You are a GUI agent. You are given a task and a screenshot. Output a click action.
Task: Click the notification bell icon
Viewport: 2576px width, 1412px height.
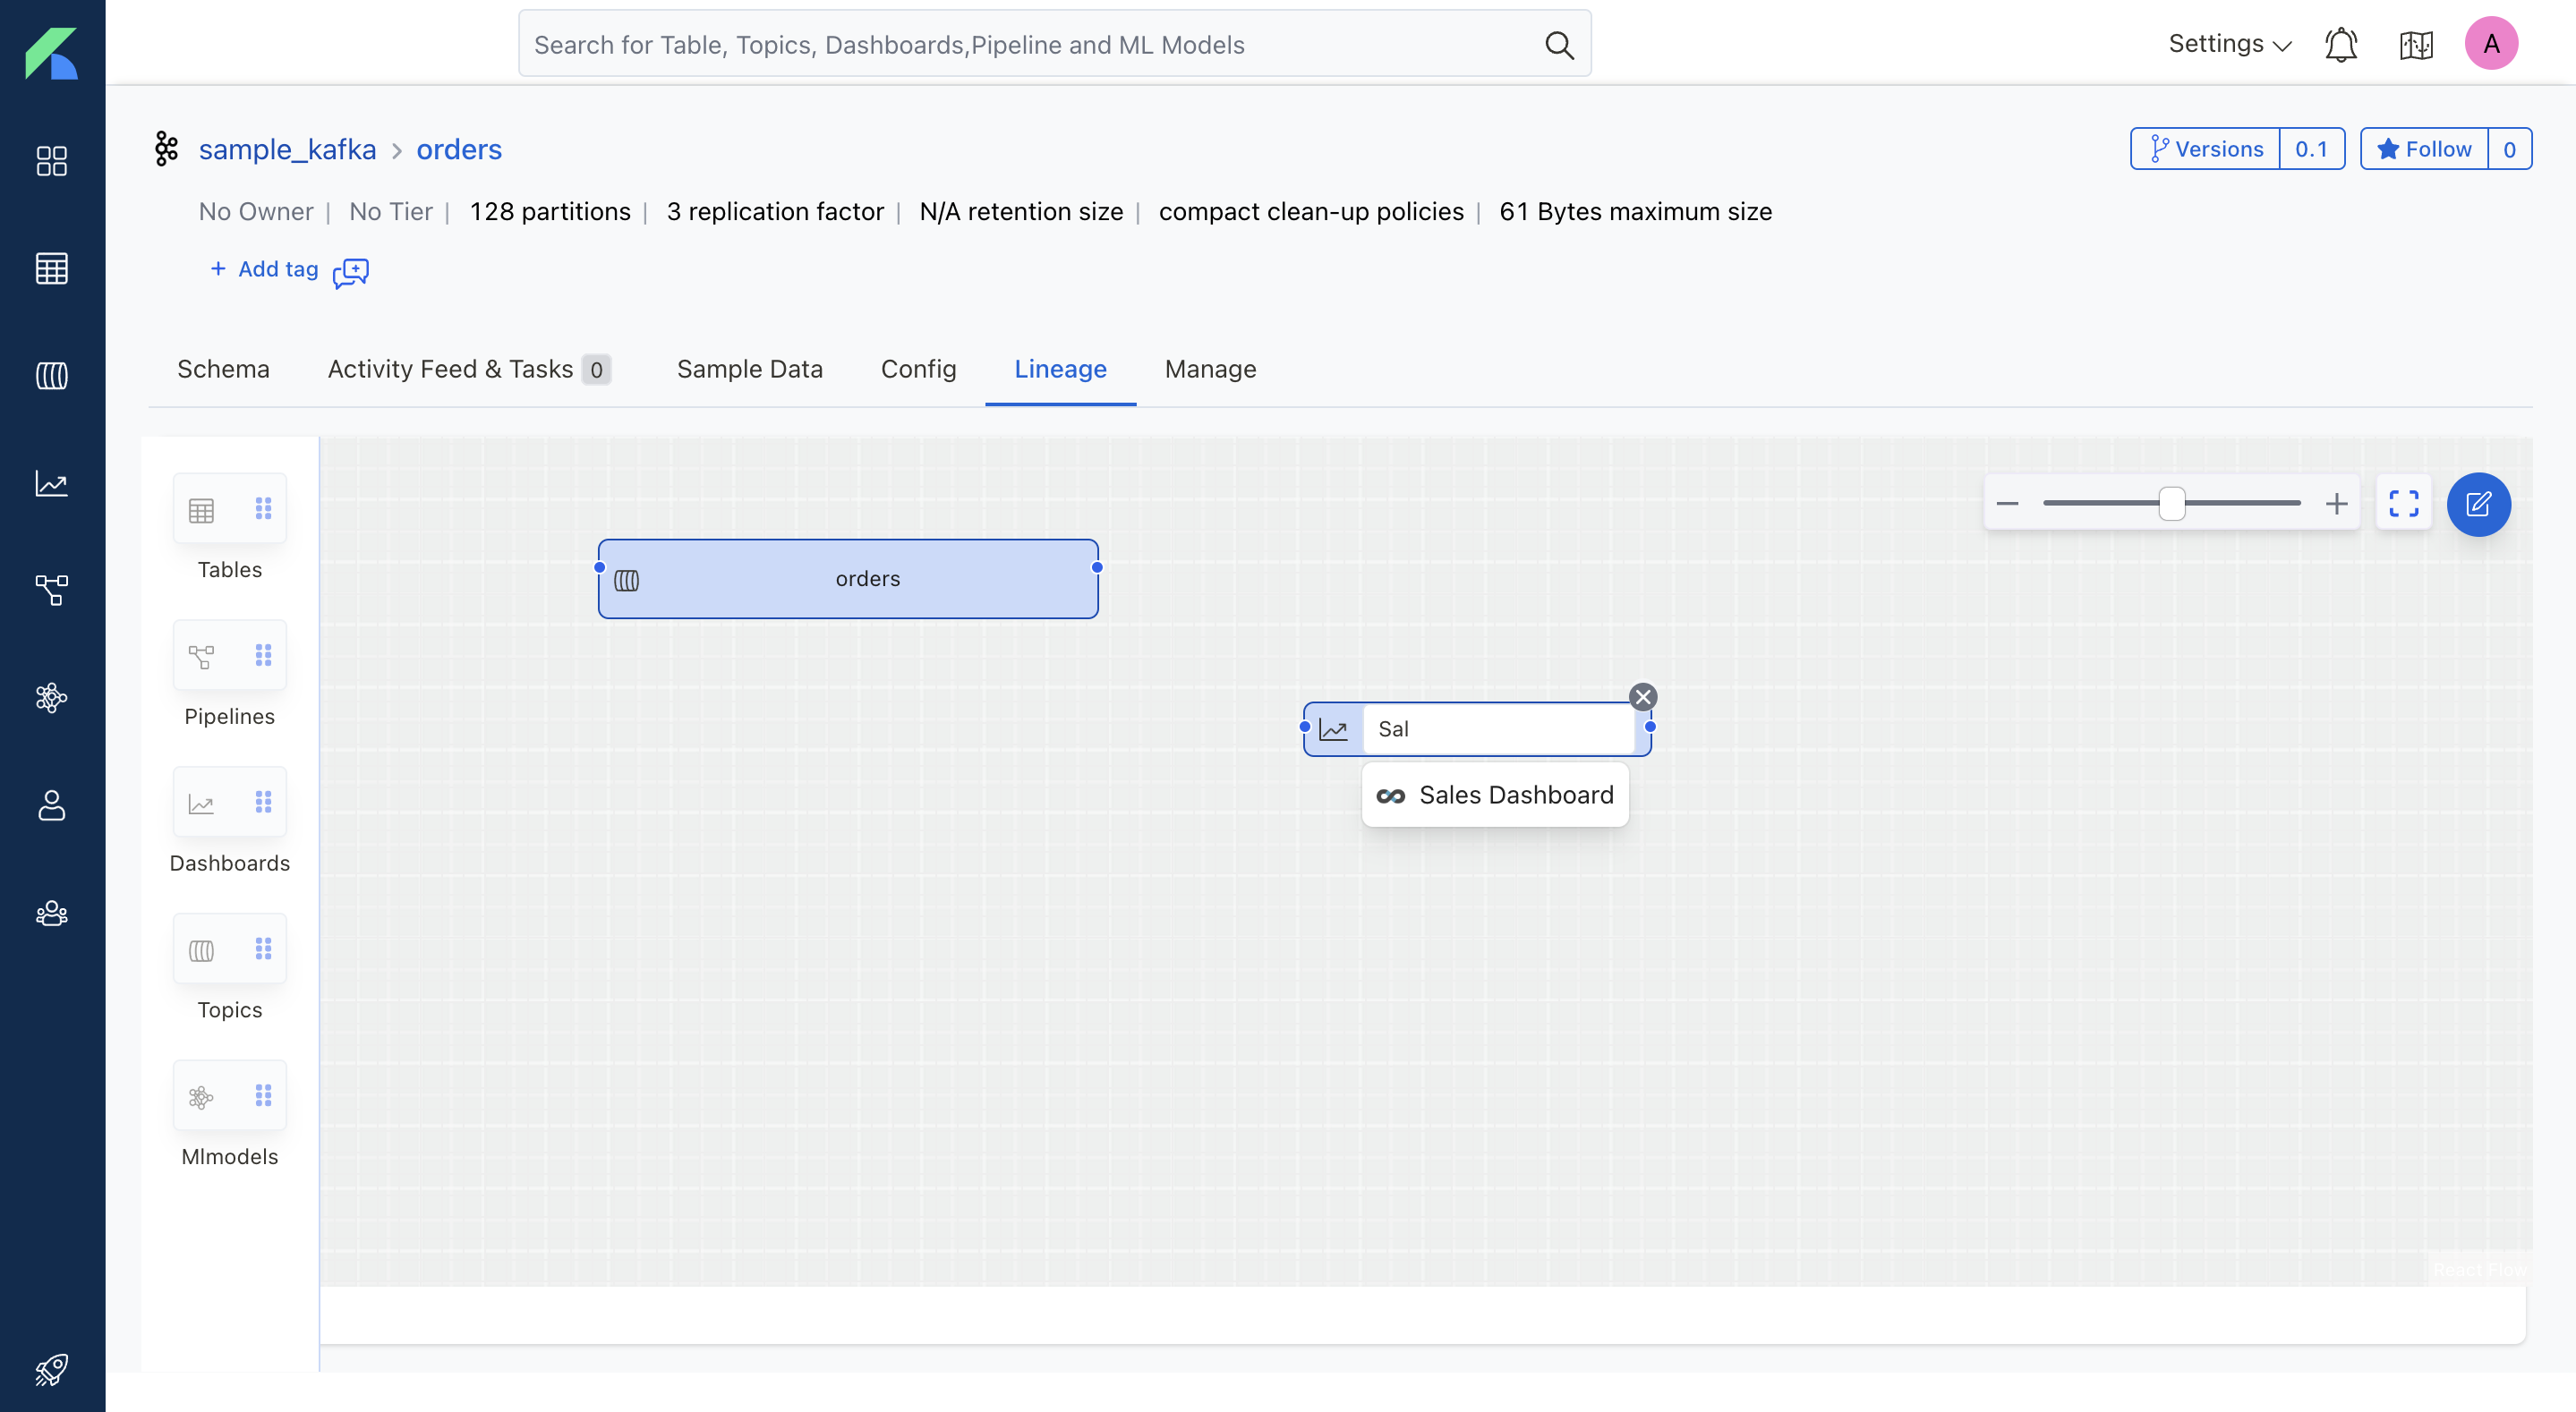[2340, 45]
